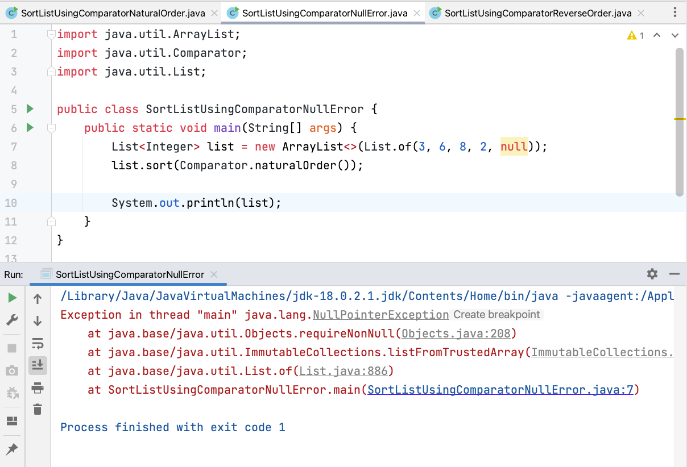Print the console output
Viewport: 687px width, 467px height.
(38, 389)
